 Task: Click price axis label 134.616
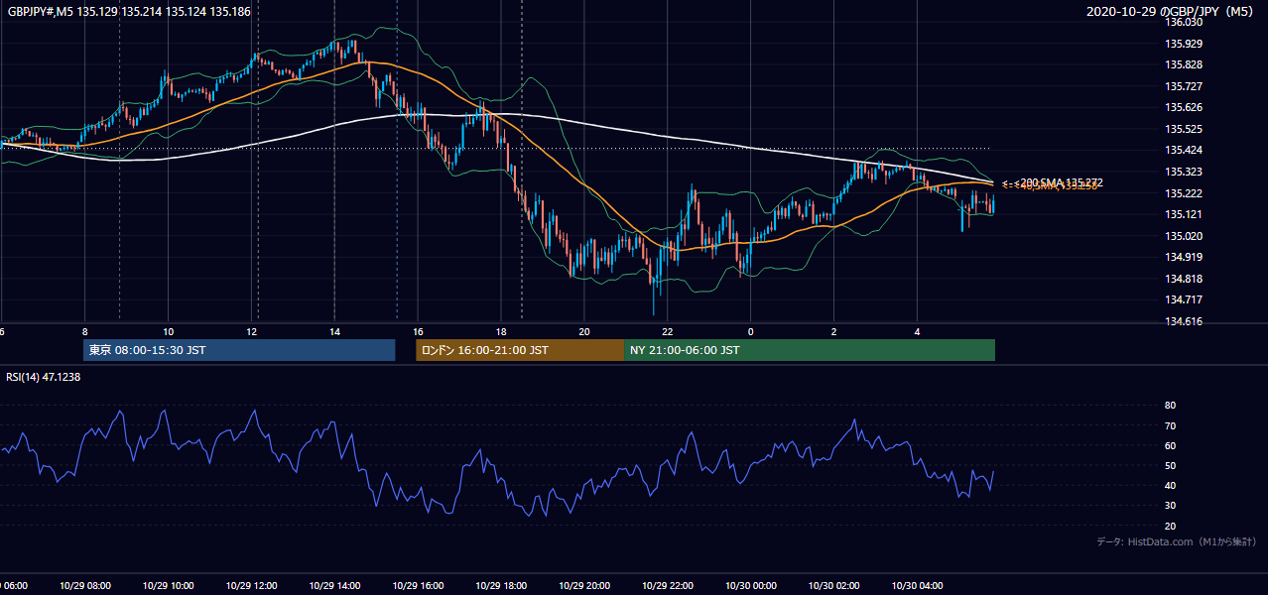tap(1185, 321)
